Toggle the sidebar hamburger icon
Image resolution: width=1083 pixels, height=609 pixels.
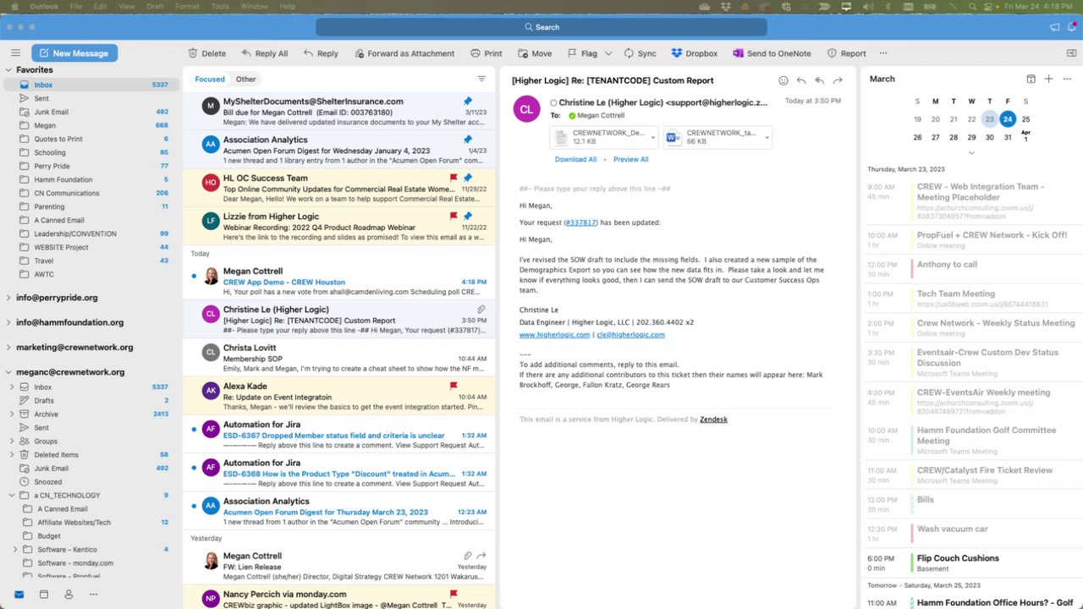tap(15, 52)
